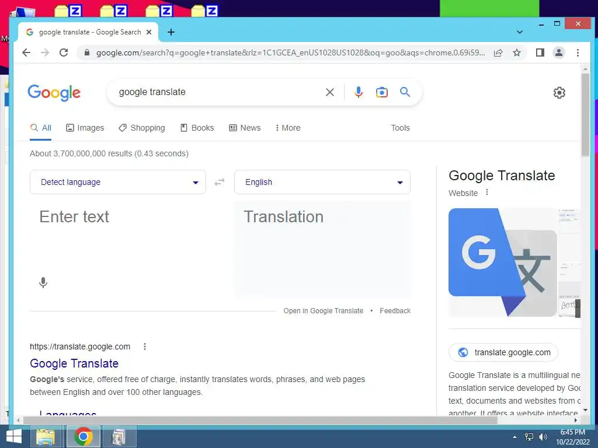The width and height of the screenshot is (598, 448).
Task: Expand the English target language dropdown
Action: tap(322, 182)
